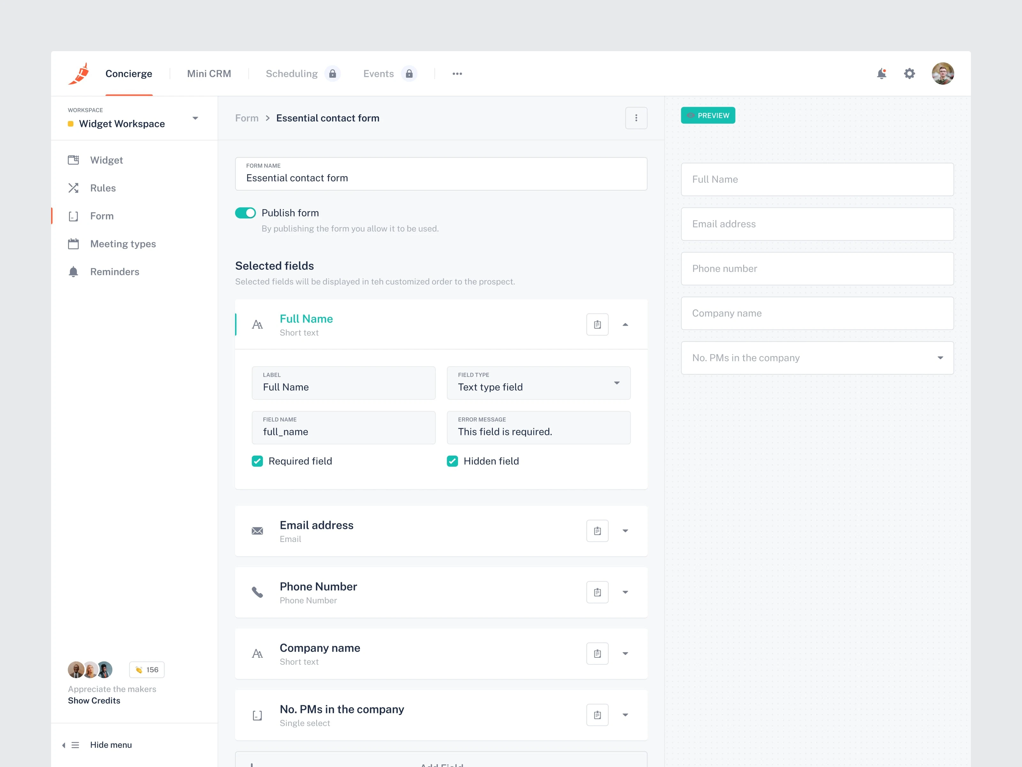Screen dimensions: 1022x767
Task: Uncheck the Hidden field checkbox
Action: pyautogui.click(x=452, y=461)
